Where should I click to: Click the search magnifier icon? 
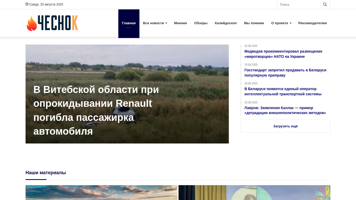click(325, 4)
